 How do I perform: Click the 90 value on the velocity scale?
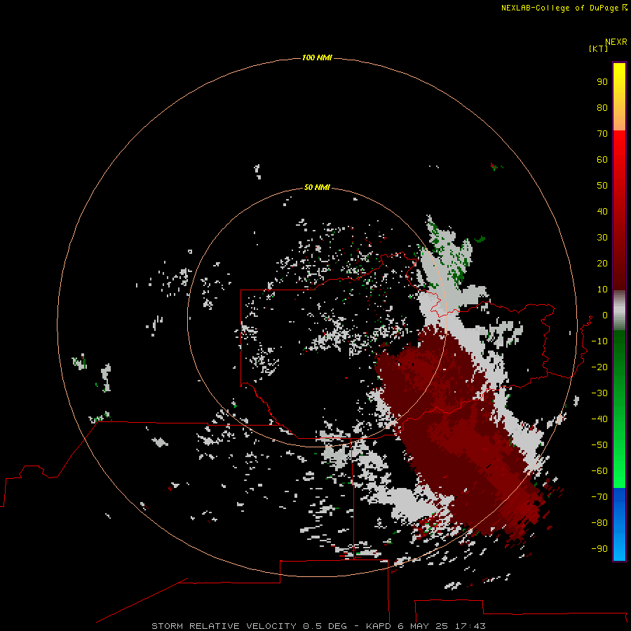pos(602,82)
